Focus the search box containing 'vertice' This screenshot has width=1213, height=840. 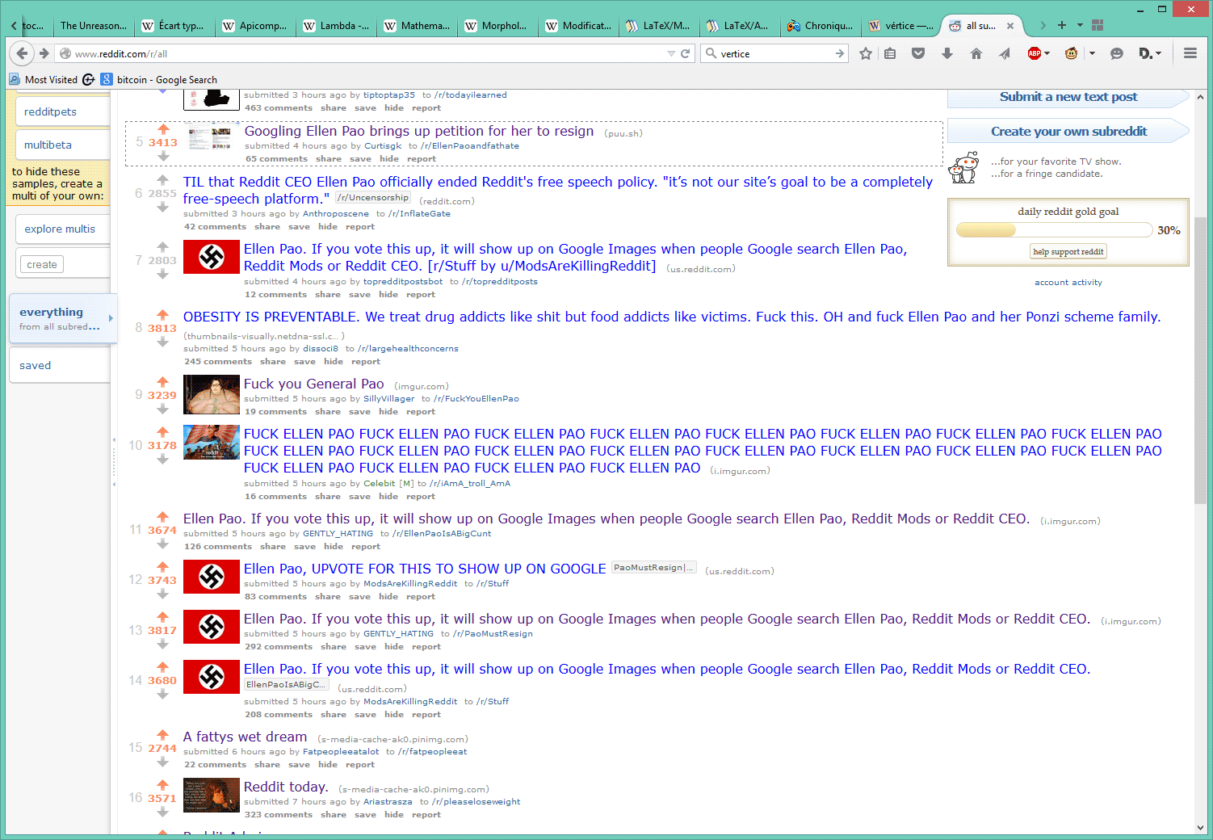(x=775, y=53)
